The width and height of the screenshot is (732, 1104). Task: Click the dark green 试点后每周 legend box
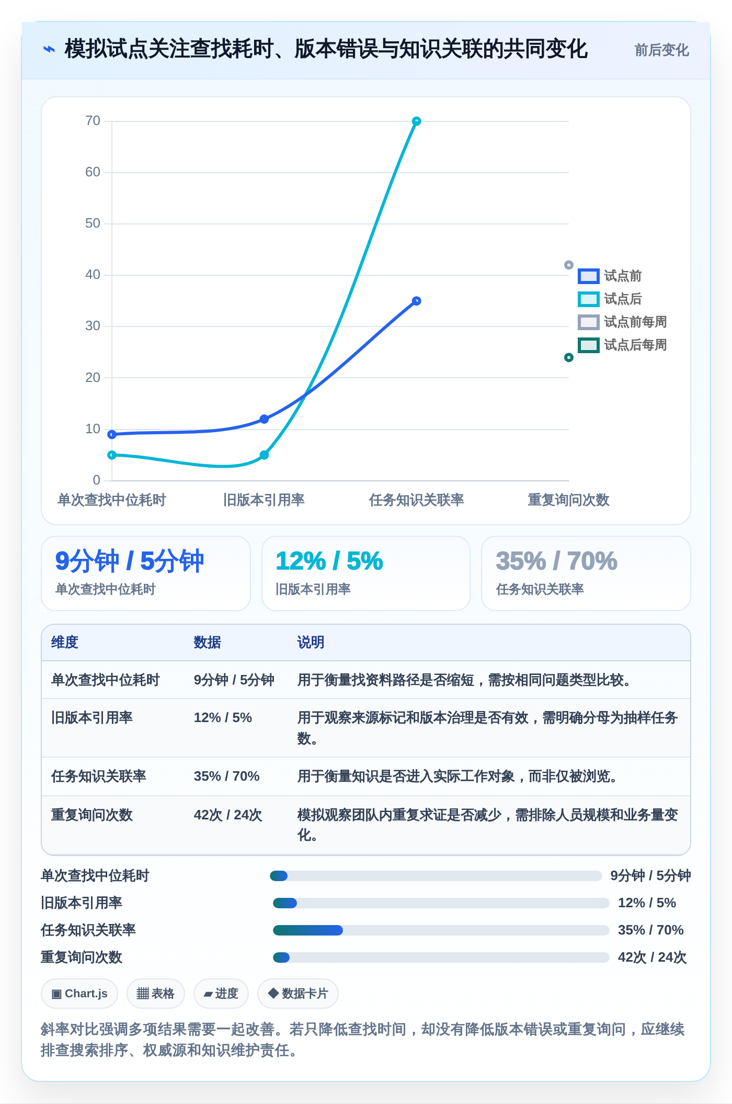[x=588, y=345]
